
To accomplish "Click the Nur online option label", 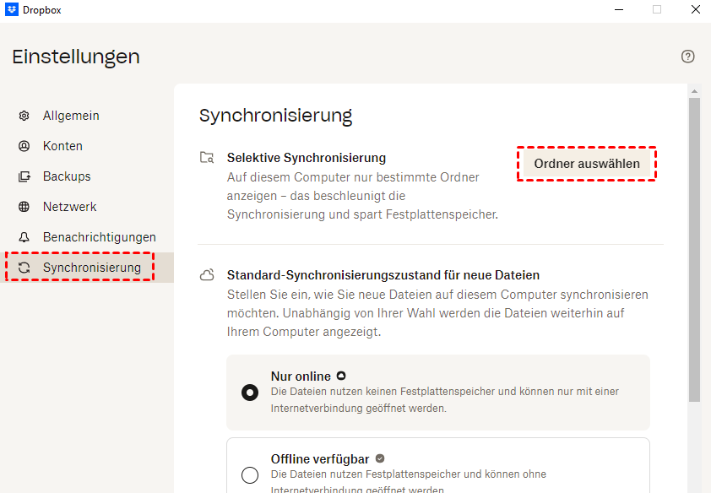I will pos(301,377).
